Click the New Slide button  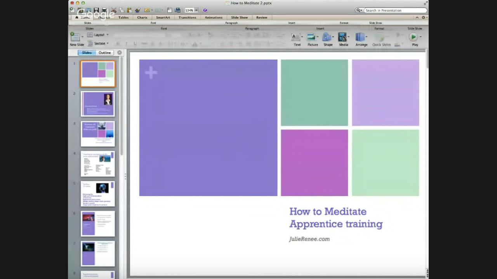click(76, 38)
